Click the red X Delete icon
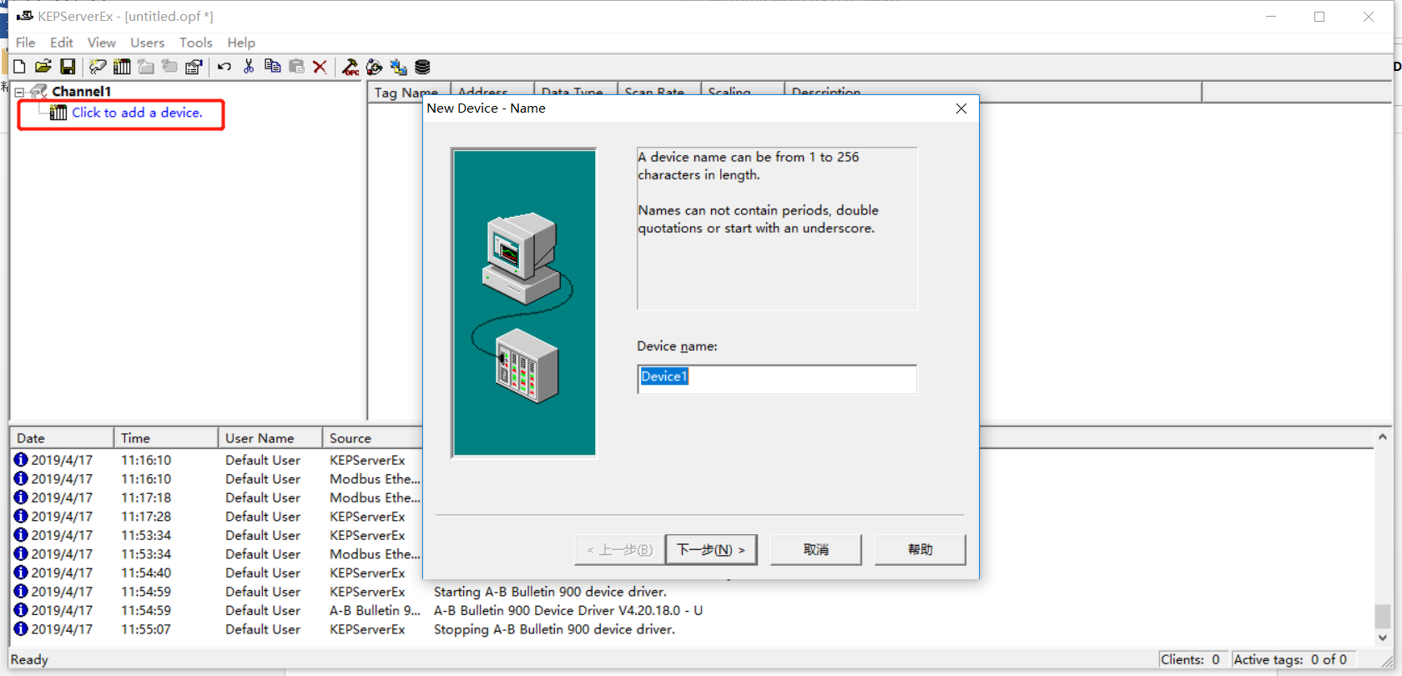The height and width of the screenshot is (676, 1402). 320,67
